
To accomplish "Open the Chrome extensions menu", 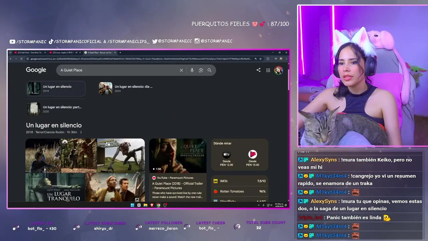I will click(268, 59).
